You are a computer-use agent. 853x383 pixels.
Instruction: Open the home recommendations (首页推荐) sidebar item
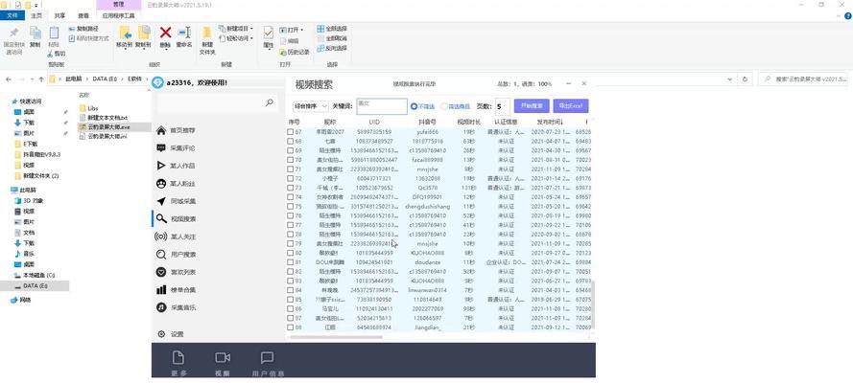pyautogui.click(x=176, y=131)
